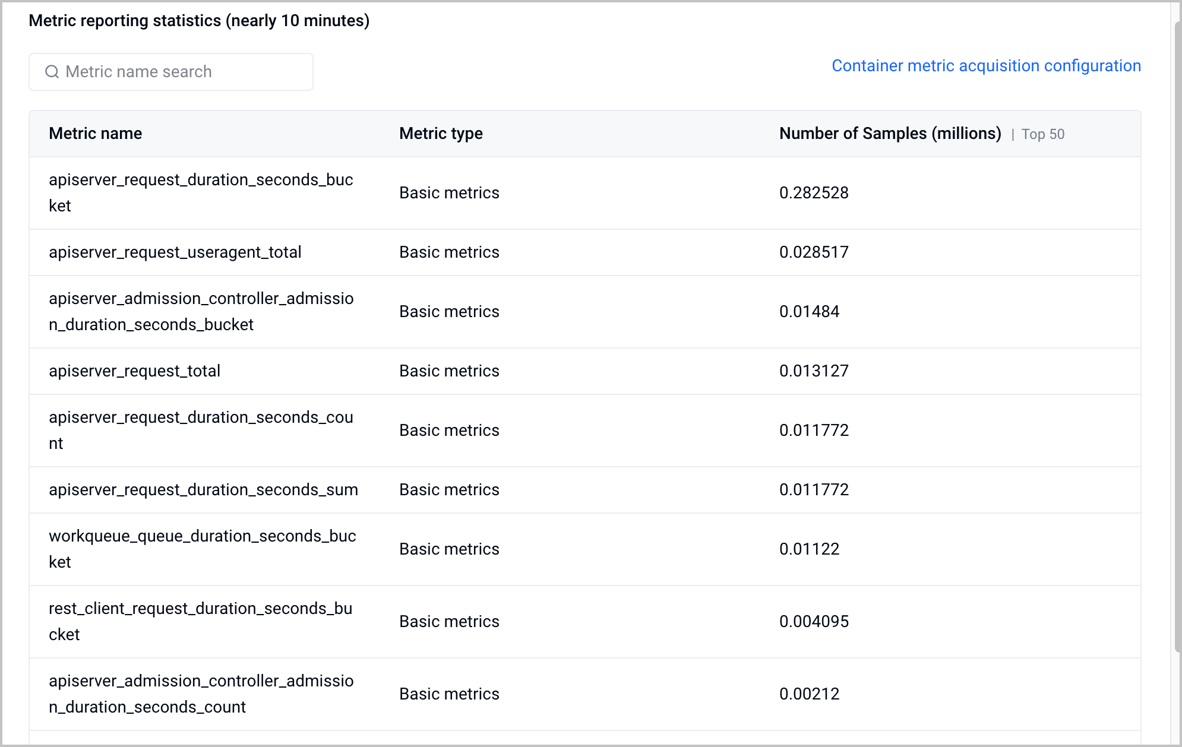Click the Metric reporting statistics heading
1182x747 pixels.
tap(199, 21)
